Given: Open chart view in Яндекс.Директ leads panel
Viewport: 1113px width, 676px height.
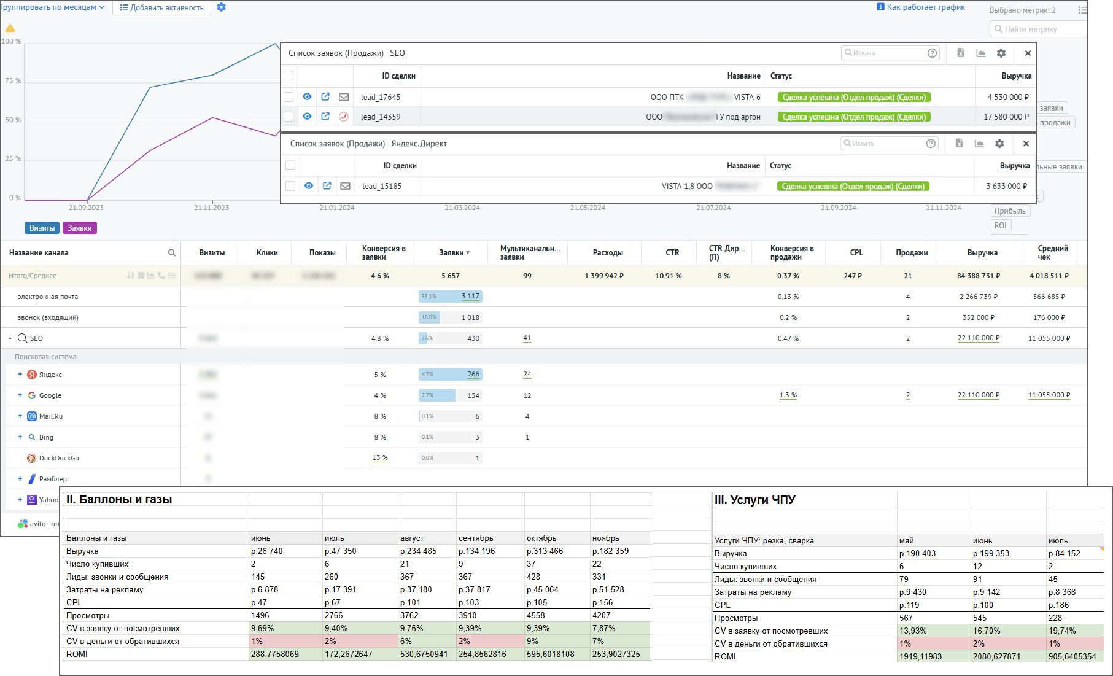Looking at the screenshot, I should (x=979, y=144).
